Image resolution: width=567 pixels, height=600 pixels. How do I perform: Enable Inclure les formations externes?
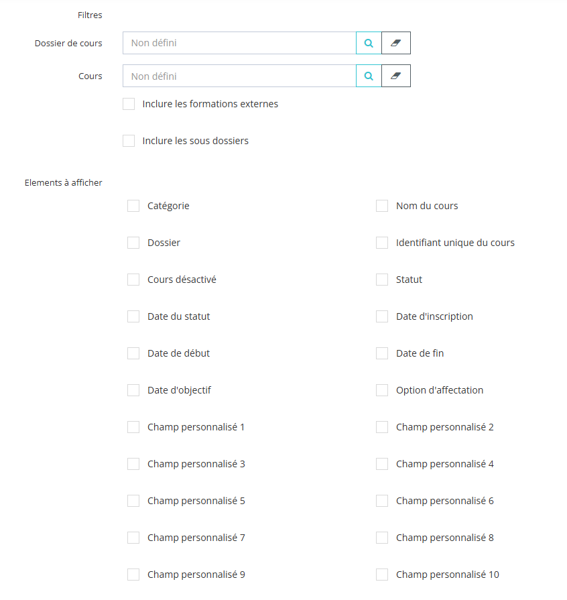click(x=129, y=104)
